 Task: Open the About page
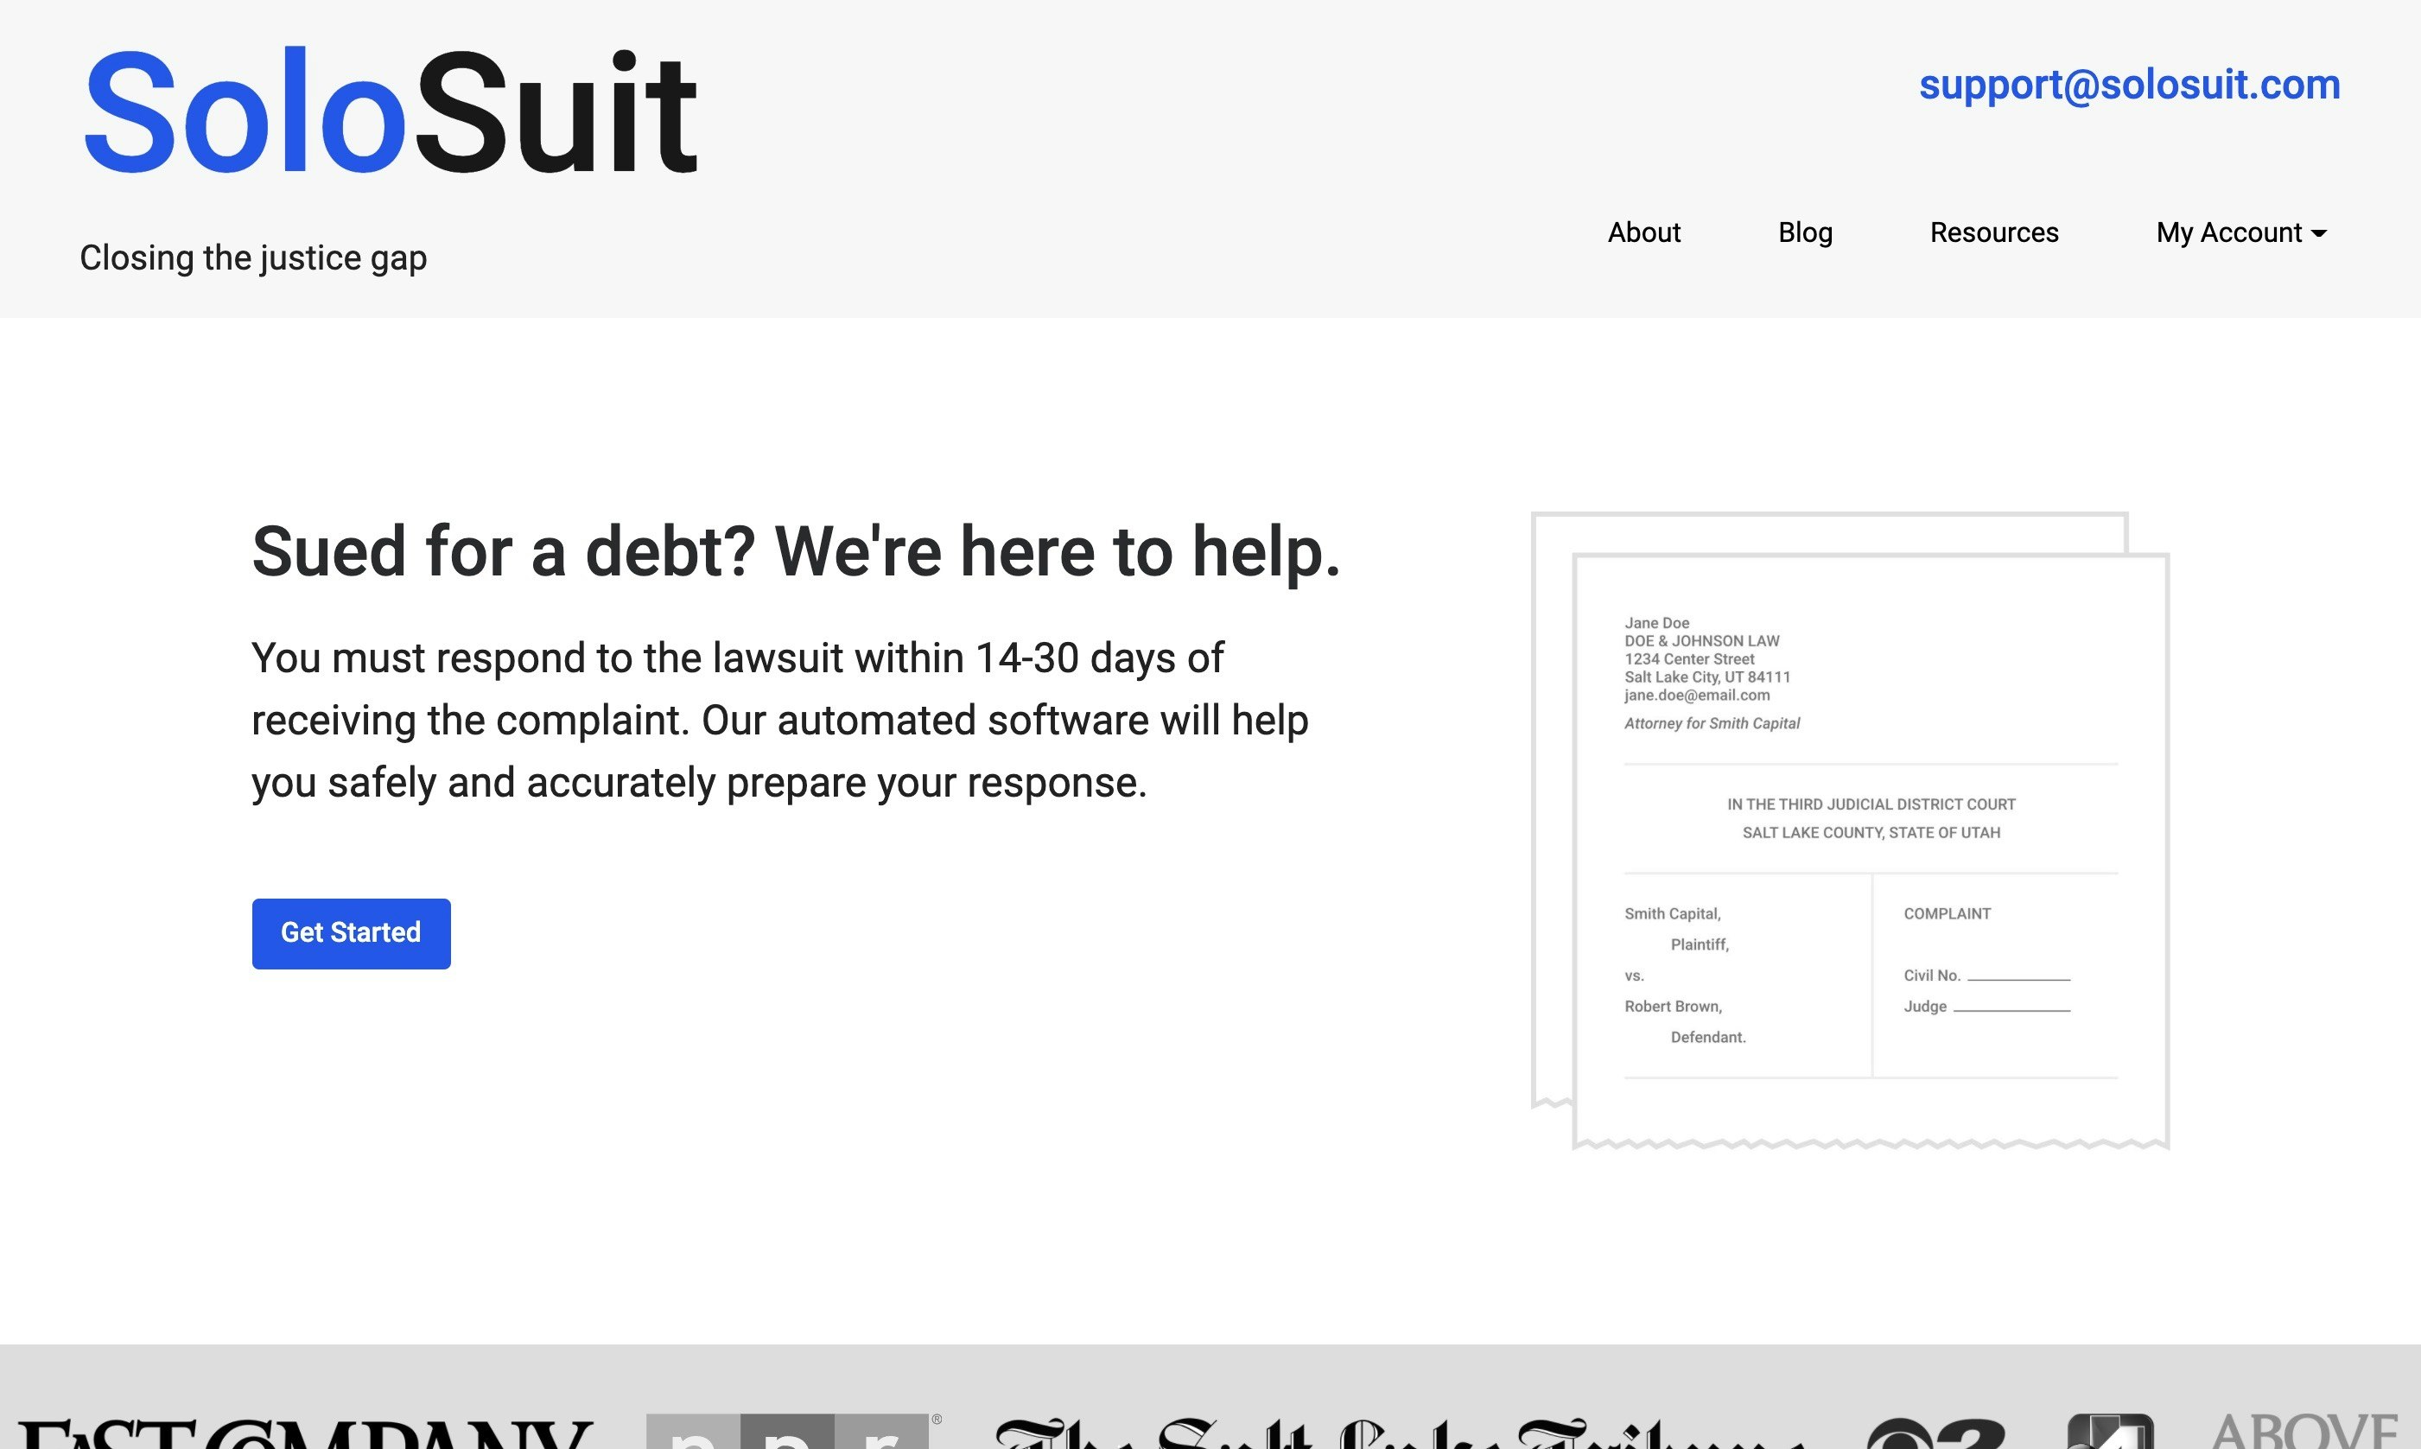coord(1644,232)
